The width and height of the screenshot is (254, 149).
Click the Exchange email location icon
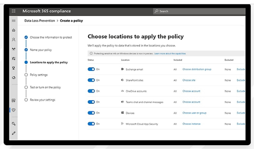pos(122,69)
